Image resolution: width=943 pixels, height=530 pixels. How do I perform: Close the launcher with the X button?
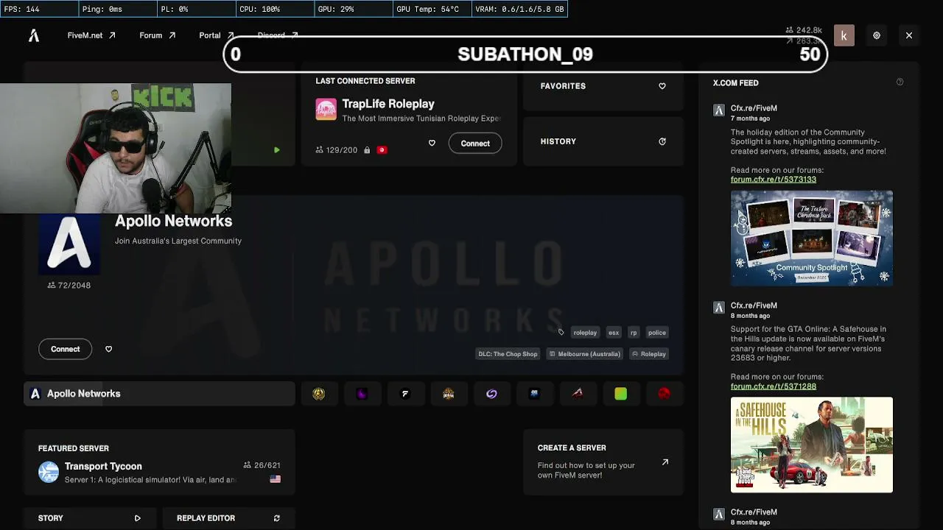pyautogui.click(x=909, y=35)
